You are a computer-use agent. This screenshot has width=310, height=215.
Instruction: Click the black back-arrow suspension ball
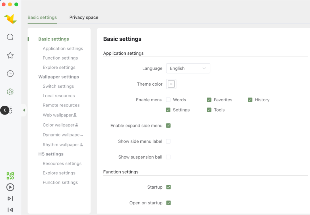5,110
